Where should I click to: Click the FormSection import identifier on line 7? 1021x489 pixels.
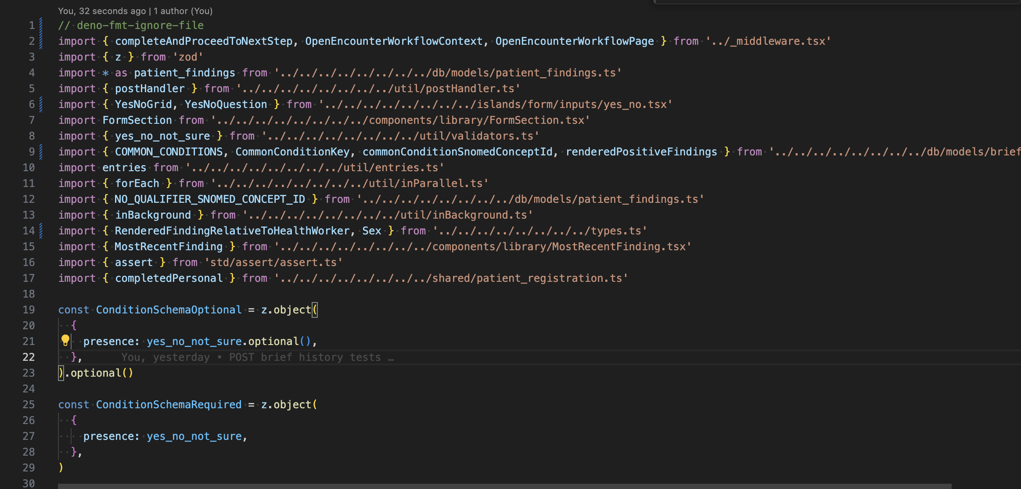137,120
